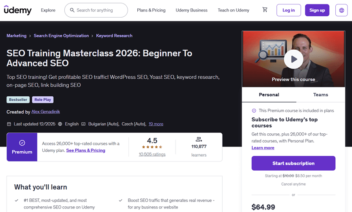Screen dimensions: 352x212
Task: Open the Explore menu
Action: click(48, 10)
